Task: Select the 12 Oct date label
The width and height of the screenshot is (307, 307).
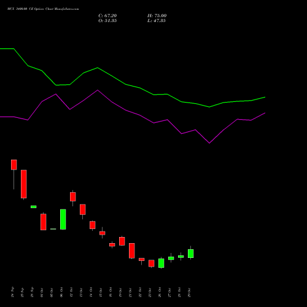Action: (x=72, y=292)
